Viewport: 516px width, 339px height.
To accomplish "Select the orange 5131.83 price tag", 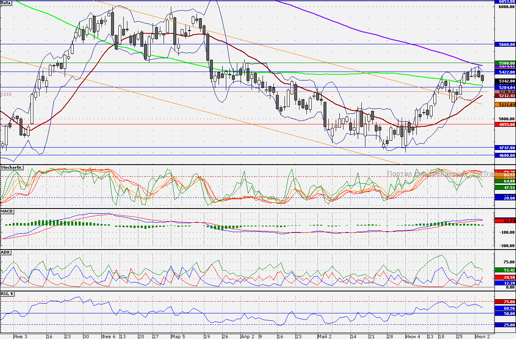I will tap(505, 105).
